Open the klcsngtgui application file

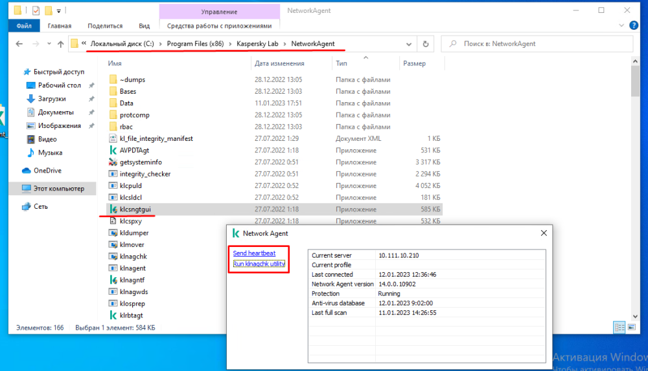pyautogui.click(x=135, y=209)
